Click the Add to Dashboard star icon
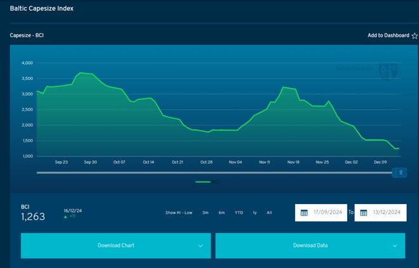This screenshot has height=268, width=419. [x=415, y=35]
